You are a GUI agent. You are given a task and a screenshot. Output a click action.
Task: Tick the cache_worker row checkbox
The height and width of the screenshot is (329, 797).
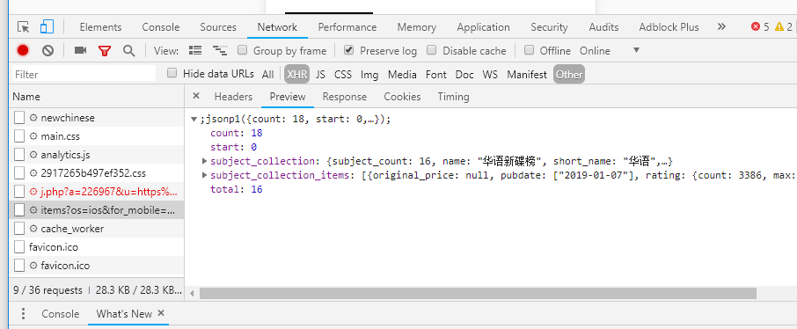(x=19, y=229)
